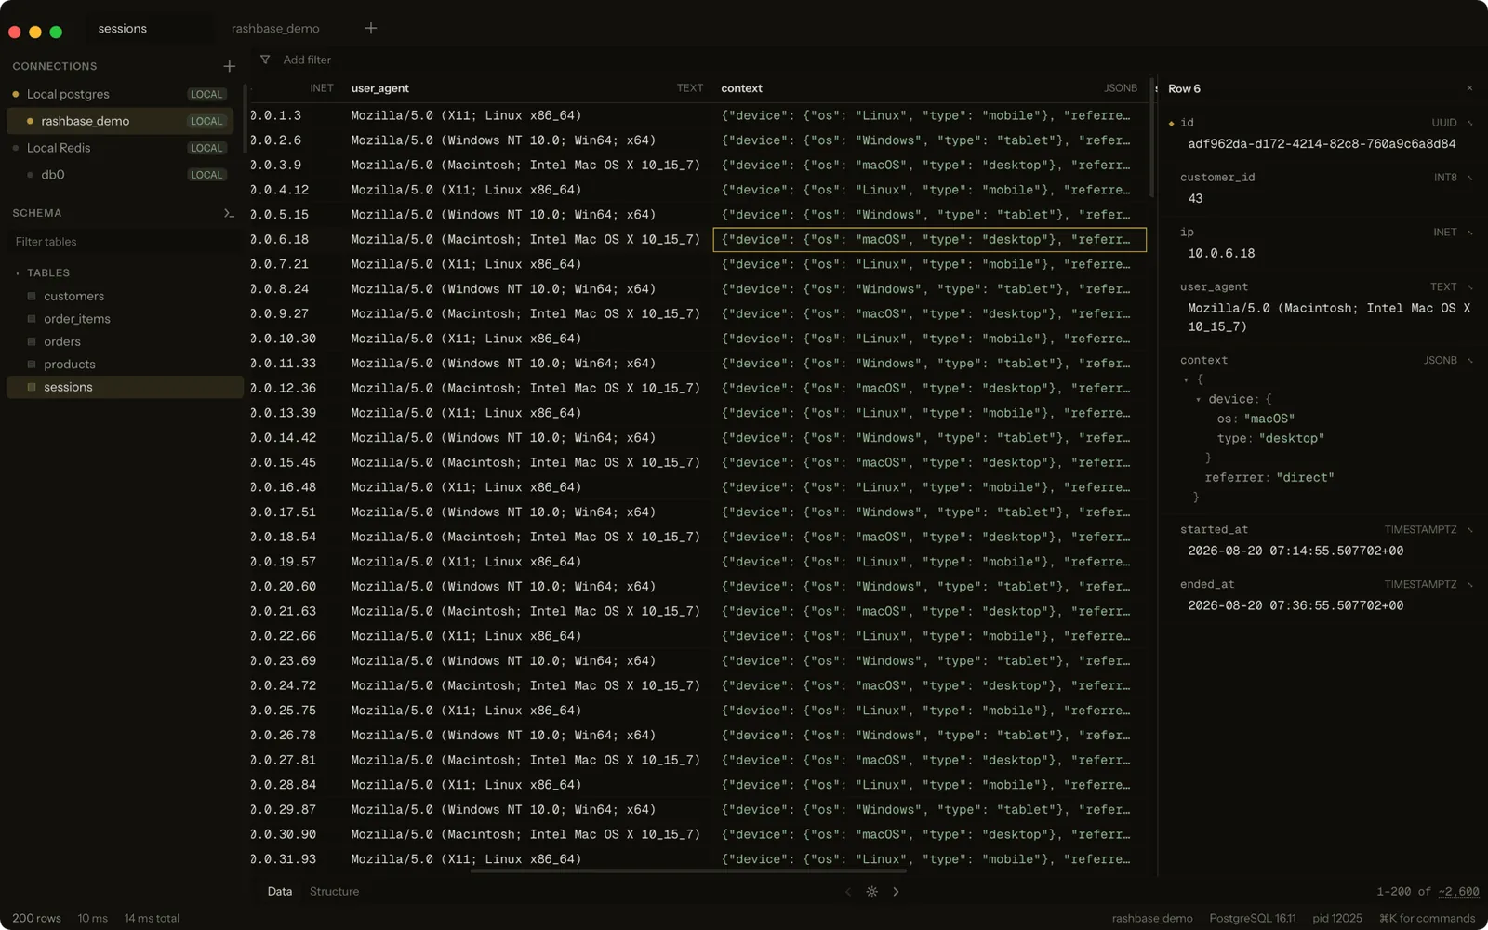1488x930 pixels.
Task: Click Add filter
Action: coord(307,60)
